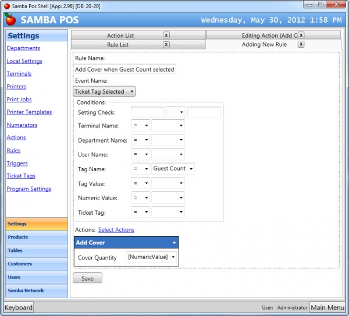Open the Cover Quantity dropdown
This screenshot has width=349, height=316.
coord(151,257)
